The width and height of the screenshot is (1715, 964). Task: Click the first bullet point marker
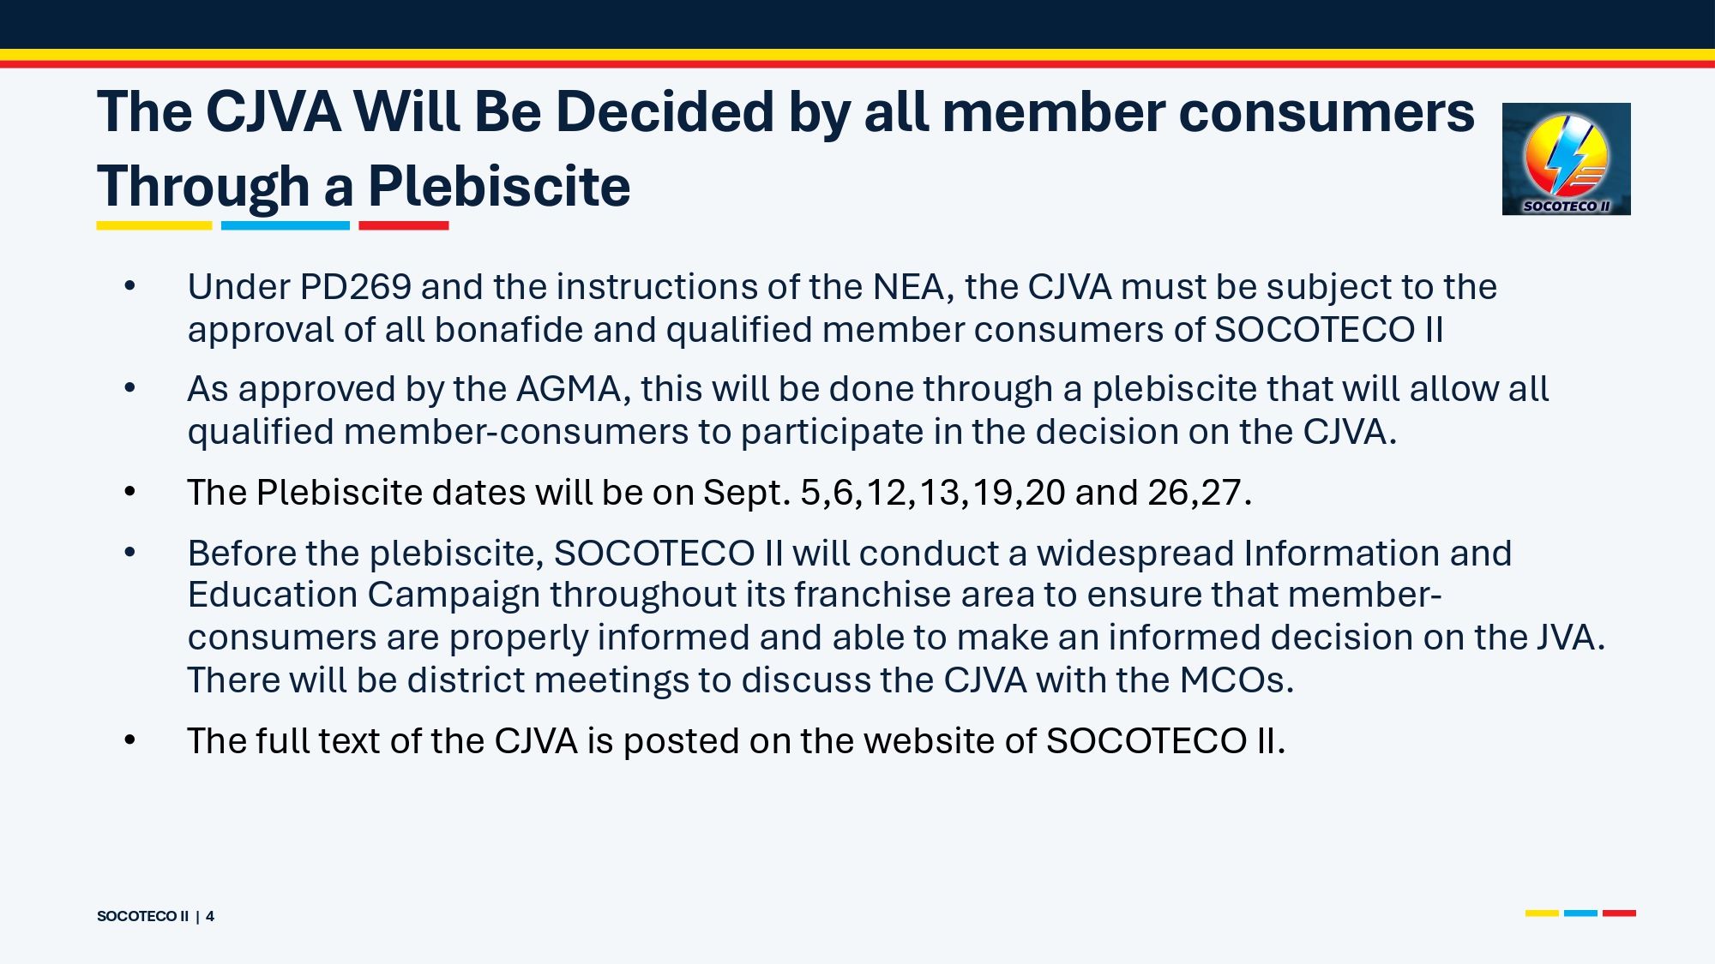pyautogui.click(x=129, y=286)
